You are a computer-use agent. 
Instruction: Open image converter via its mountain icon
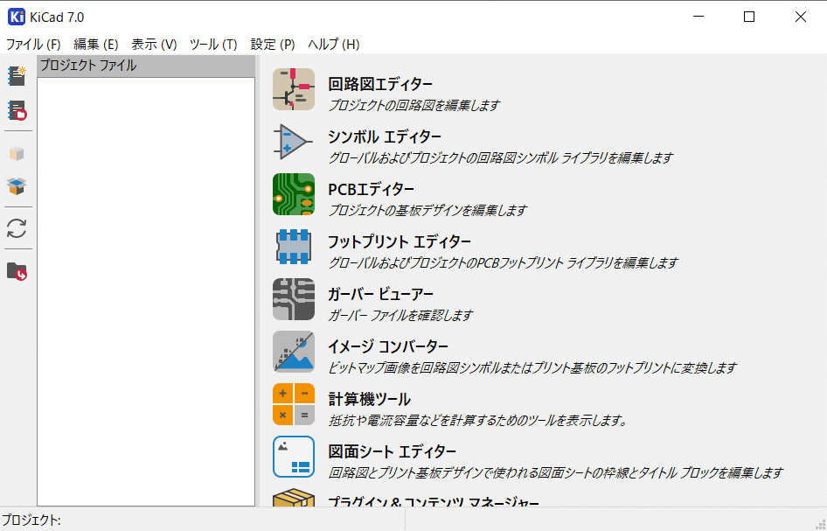[x=294, y=352]
